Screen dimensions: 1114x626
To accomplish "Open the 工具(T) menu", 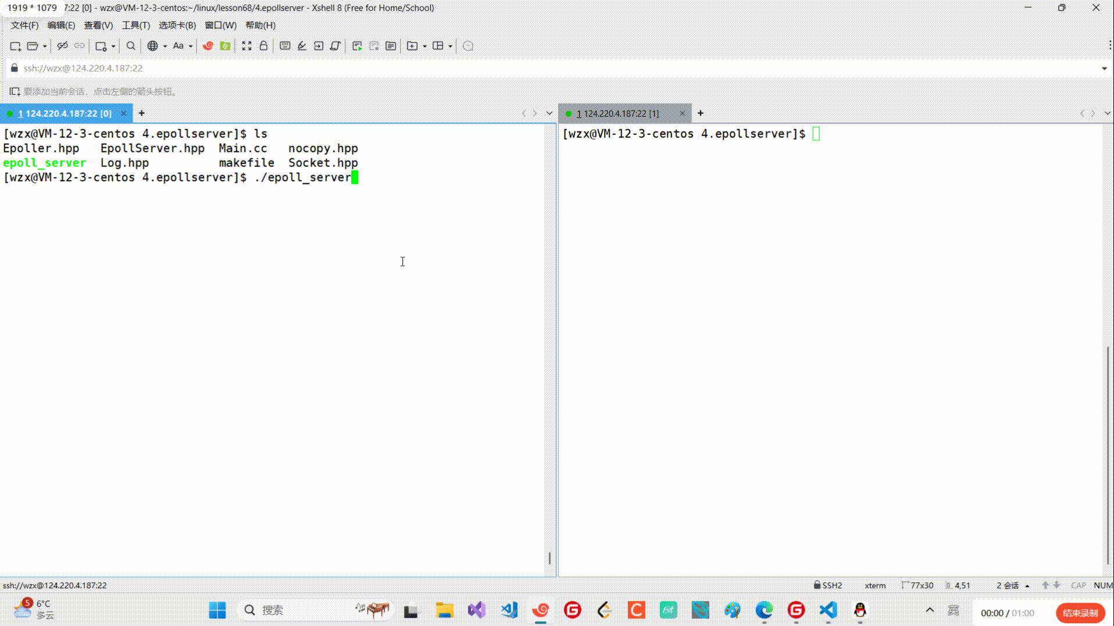I will 135,26.
